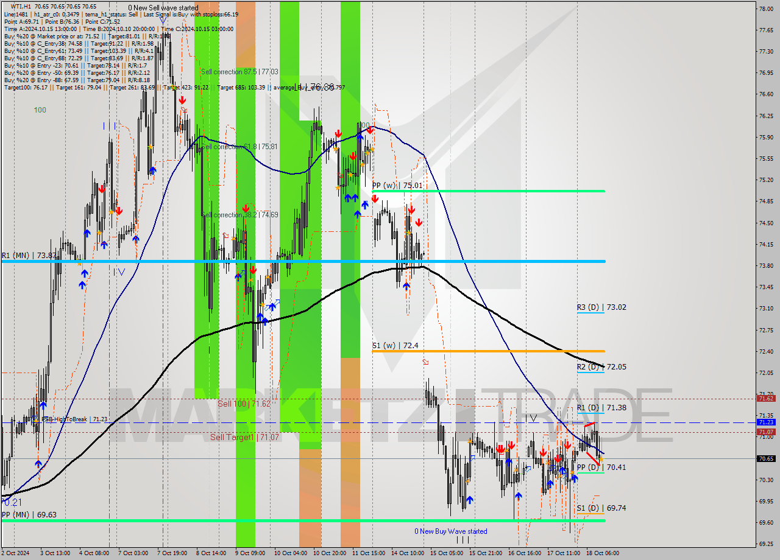
Task: Click the 'Sell correction 38.2 | 74.69' label
Action: coord(239,215)
